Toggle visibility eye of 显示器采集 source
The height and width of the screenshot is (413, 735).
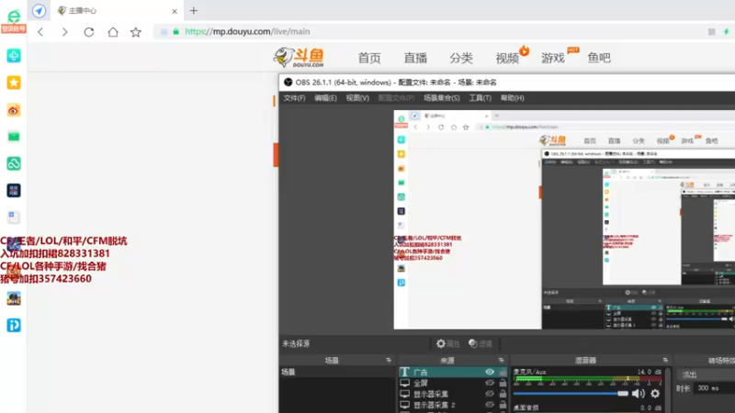pos(490,394)
